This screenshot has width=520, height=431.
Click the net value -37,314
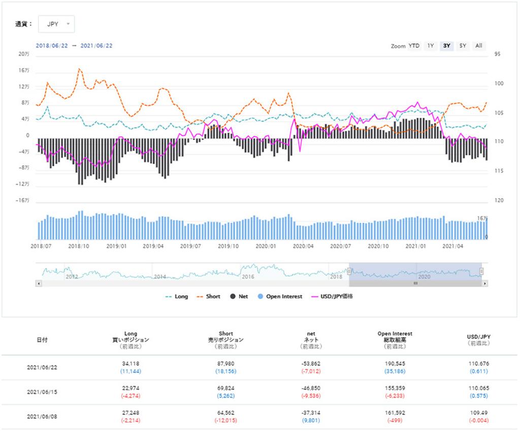tap(311, 413)
